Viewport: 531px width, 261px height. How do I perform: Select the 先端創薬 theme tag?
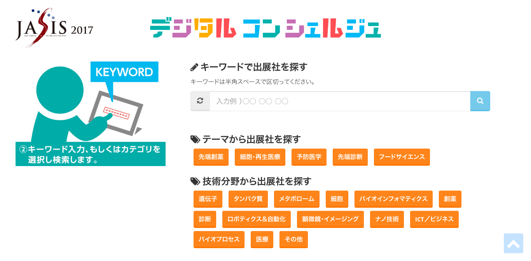[x=211, y=157]
